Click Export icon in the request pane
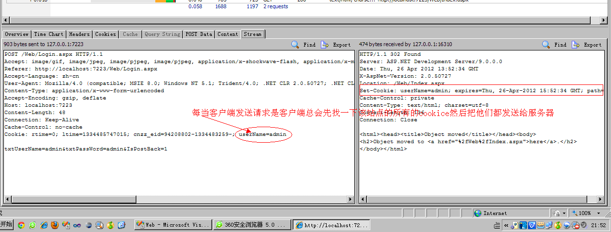 pyautogui.click(x=325, y=45)
